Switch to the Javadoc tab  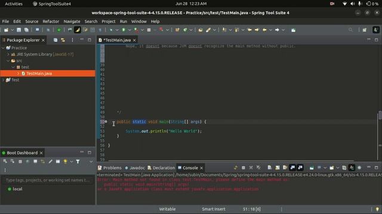pos(135,168)
